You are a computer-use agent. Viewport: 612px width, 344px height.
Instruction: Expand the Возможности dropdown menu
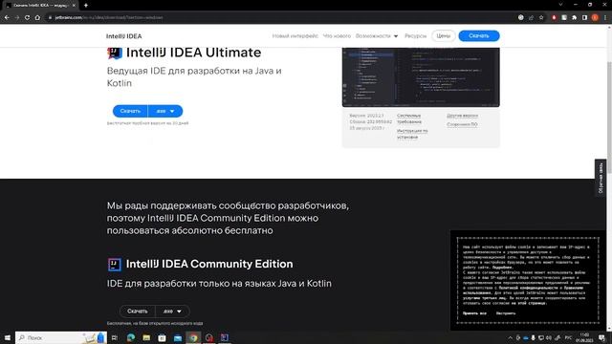377,36
